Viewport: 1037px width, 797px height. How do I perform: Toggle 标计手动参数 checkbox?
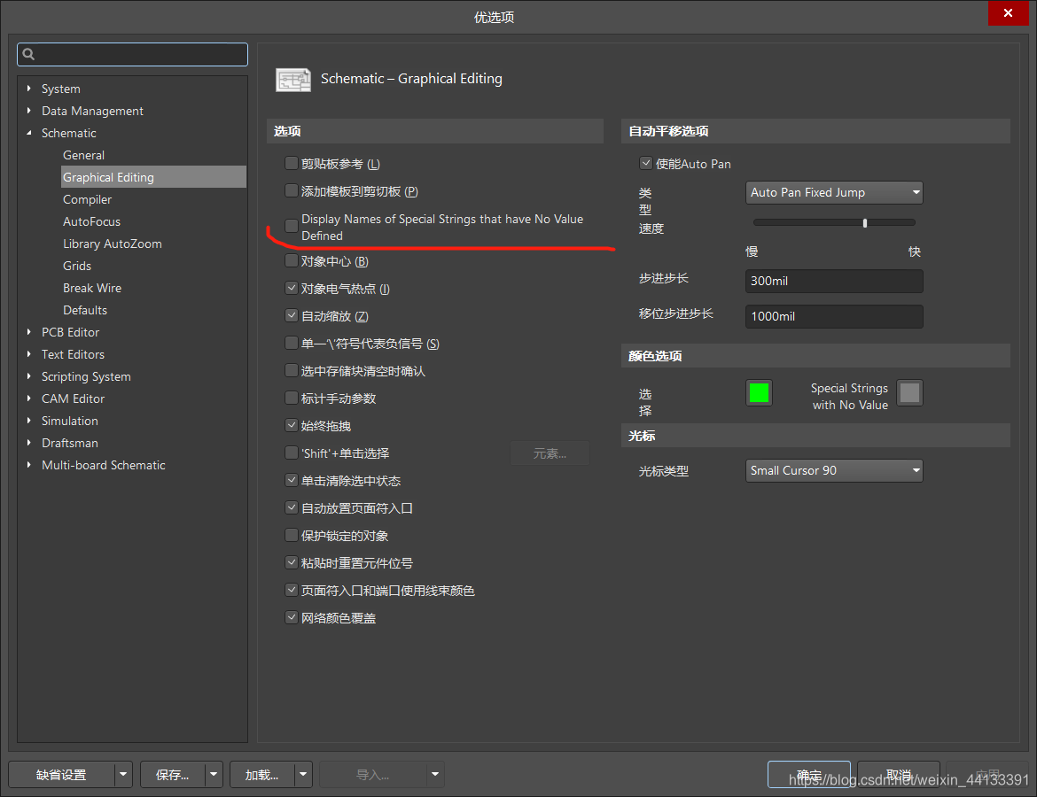pos(291,398)
